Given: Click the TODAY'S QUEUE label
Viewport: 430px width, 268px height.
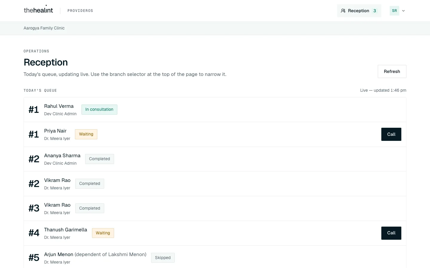Looking at the screenshot, I should [x=40, y=91].
